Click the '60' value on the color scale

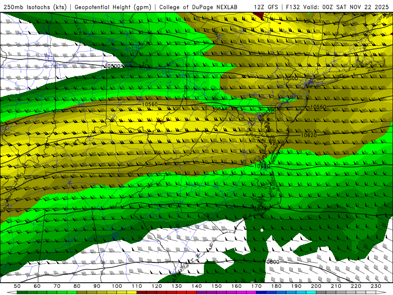(x=37, y=286)
